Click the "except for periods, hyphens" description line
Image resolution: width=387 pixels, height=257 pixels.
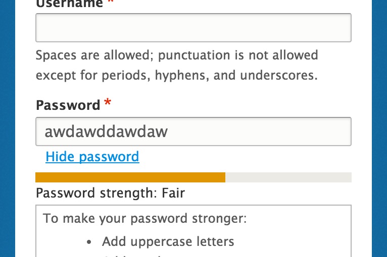click(x=177, y=76)
